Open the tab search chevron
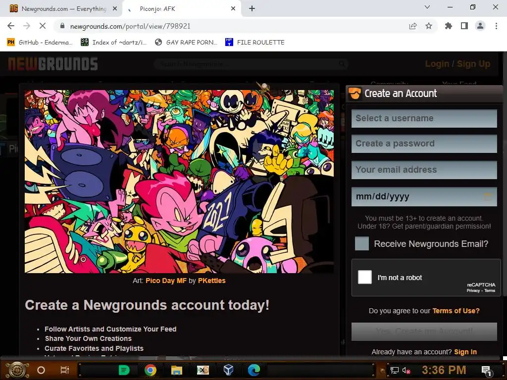 point(427,7)
